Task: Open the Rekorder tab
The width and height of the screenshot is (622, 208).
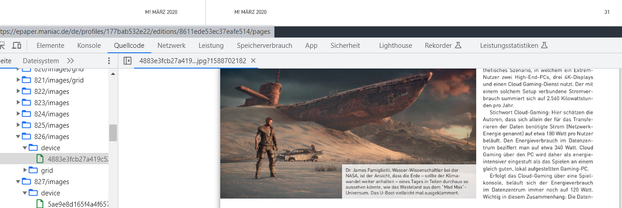Action: (438, 46)
